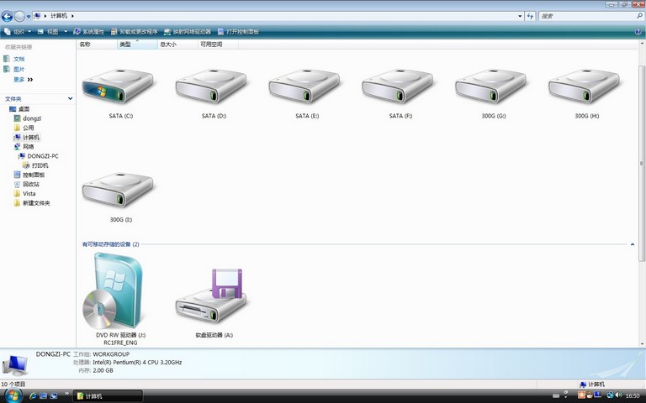Expand the quick launch overflow chevron
Image resolution: width=646 pixels, height=403 pixels.
pyautogui.click(x=66, y=394)
